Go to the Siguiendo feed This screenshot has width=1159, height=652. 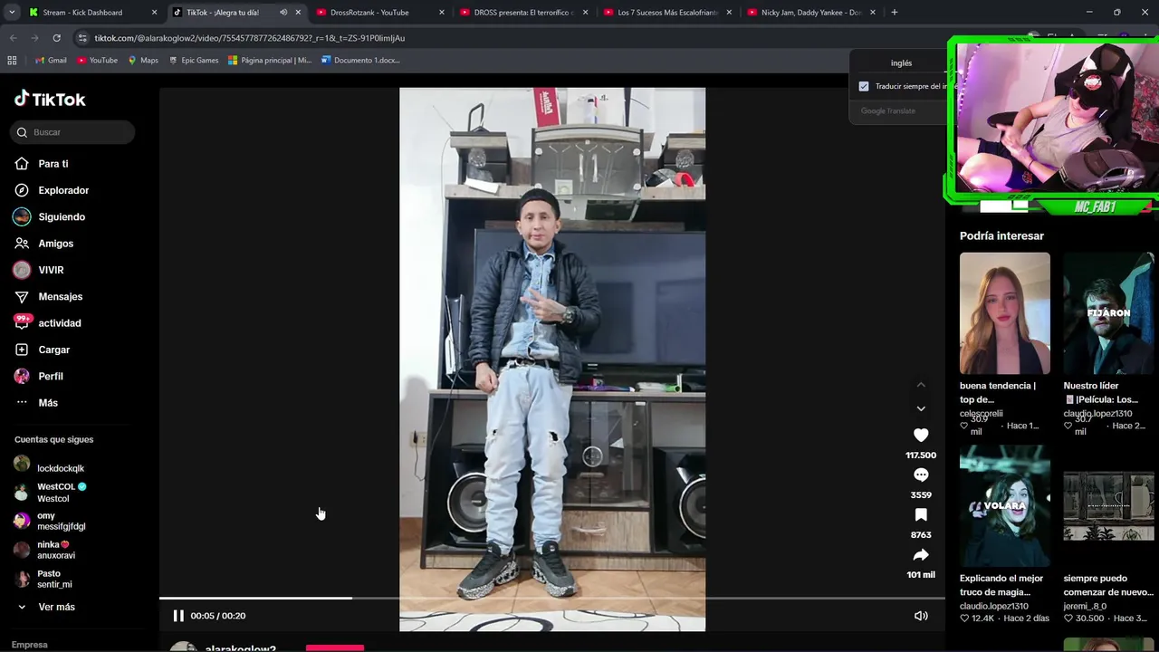click(x=50, y=217)
